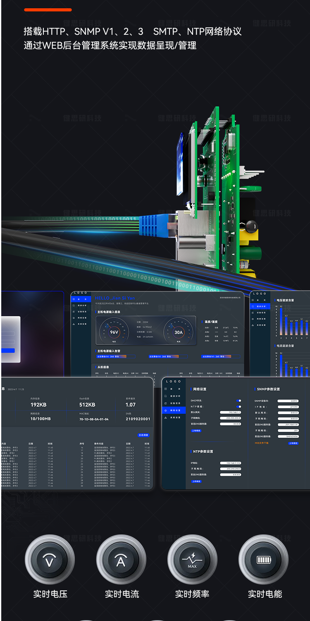Click 上传修改 under NTP参数设置
Image resolution: width=310 pixels, height=621 pixels.
pos(196,481)
